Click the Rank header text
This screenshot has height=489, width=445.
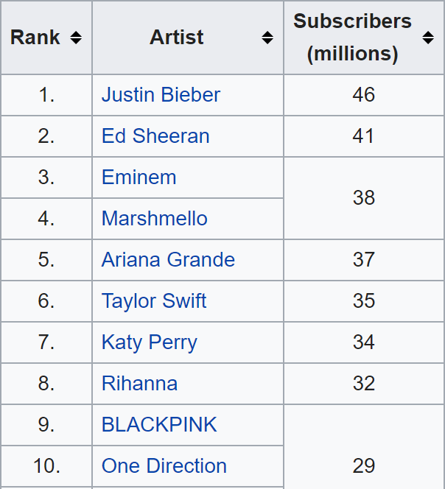(x=35, y=38)
